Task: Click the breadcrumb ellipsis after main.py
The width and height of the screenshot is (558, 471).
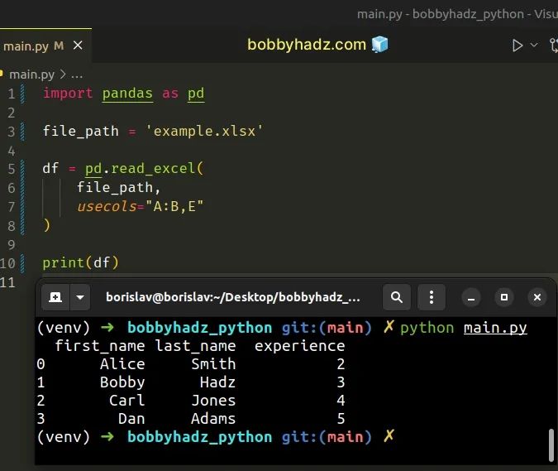Action: tap(77, 74)
